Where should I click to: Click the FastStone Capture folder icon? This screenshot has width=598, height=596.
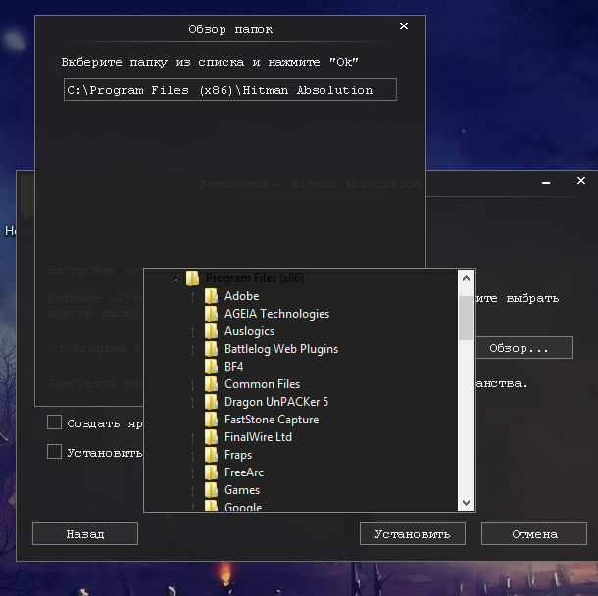211,420
